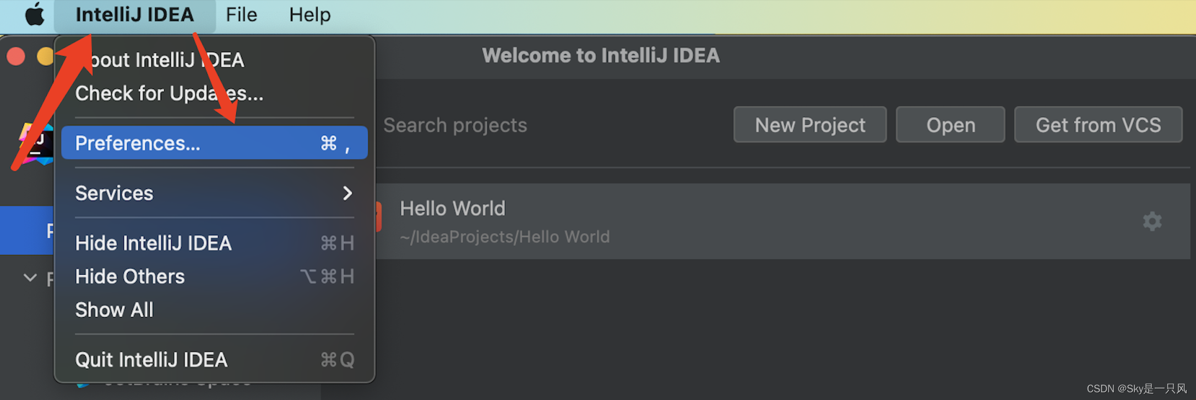Collapse the sidebar chevron section
This screenshot has height=400, width=1196.
(x=30, y=278)
